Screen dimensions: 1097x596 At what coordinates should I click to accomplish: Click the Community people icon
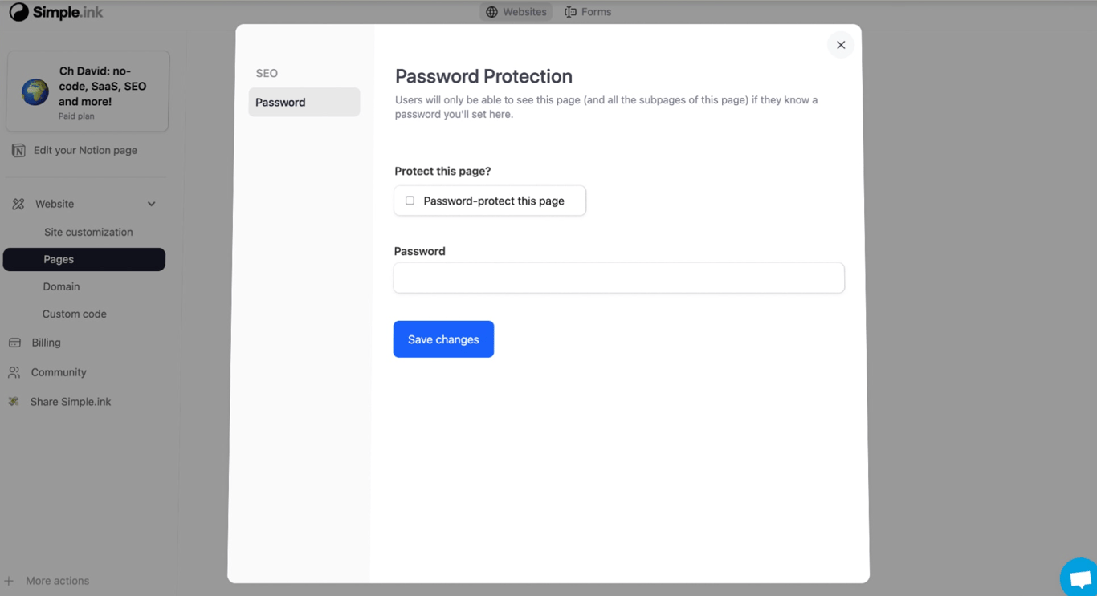pyautogui.click(x=15, y=372)
